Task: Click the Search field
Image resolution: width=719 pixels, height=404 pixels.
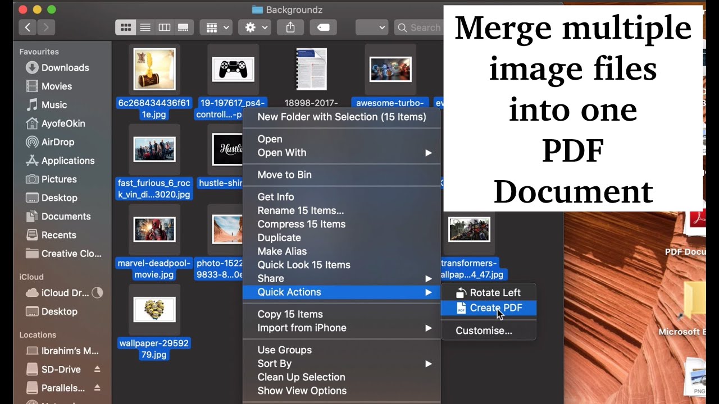Action: click(x=418, y=27)
